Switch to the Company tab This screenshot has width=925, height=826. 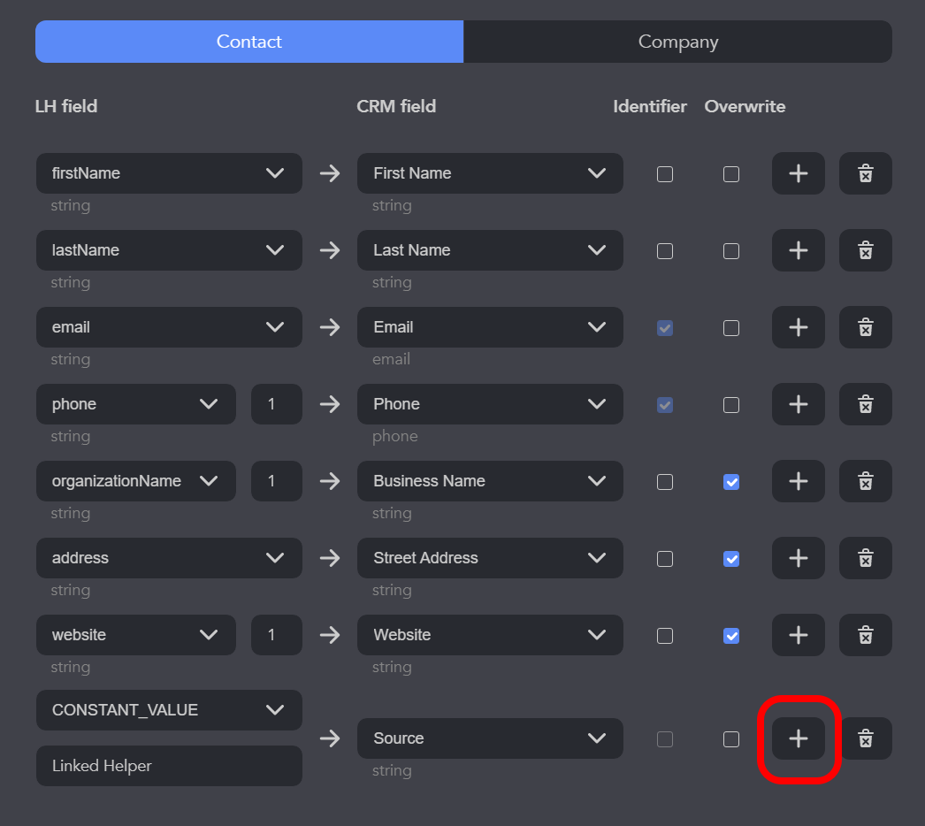click(677, 42)
